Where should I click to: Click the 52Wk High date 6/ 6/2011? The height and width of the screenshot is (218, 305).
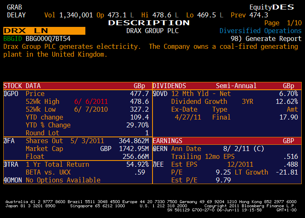91,101
